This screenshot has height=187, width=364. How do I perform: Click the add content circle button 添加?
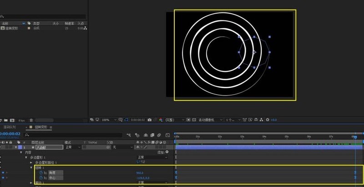coord(167,152)
